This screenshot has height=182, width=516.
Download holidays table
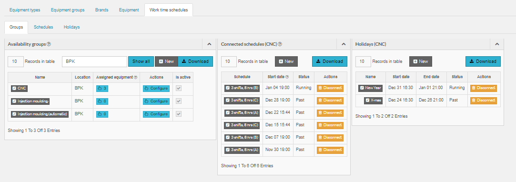pyautogui.click(x=483, y=61)
